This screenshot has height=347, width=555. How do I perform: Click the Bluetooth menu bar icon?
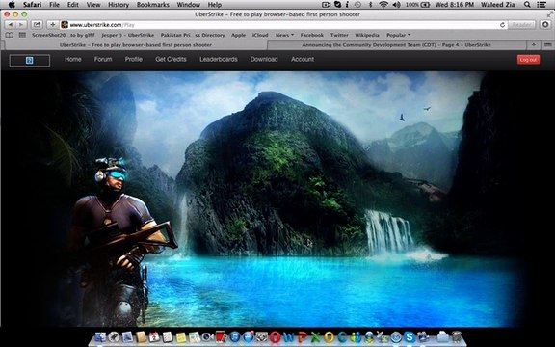(x=371, y=5)
